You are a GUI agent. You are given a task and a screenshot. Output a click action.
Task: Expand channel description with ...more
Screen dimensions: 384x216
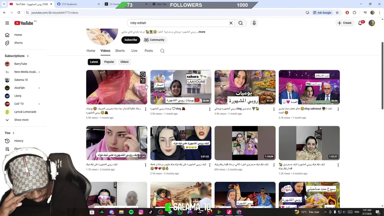coord(201,32)
